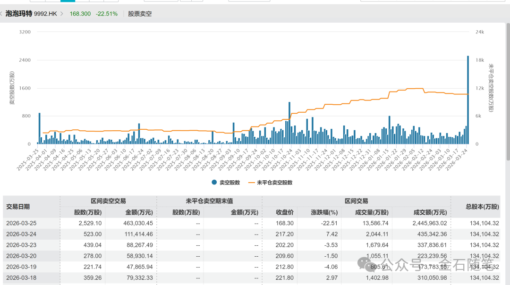Image resolution: width=510 pixels, height=285 pixels.
Task: Click the 涨跌幅(%) column header
Action: click(x=325, y=212)
